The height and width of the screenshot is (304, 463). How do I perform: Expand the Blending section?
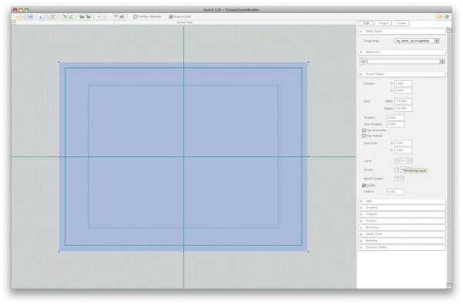(402, 241)
